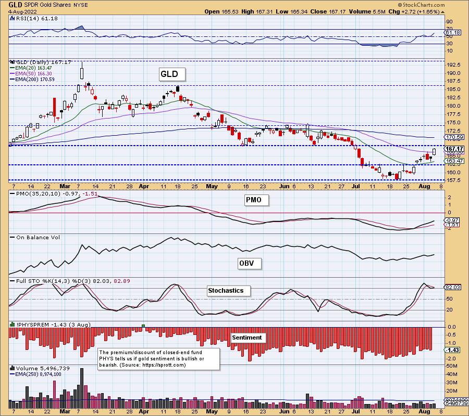Click the Sentiment annotation box
The height and width of the screenshot is (416, 469).
(249, 338)
